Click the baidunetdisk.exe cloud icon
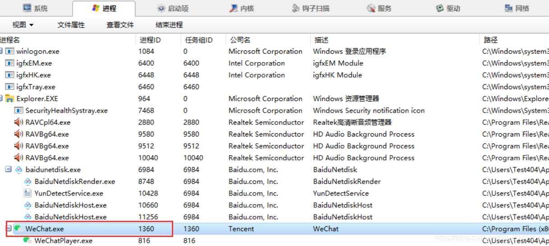The height and width of the screenshot is (246, 549). pos(19,170)
